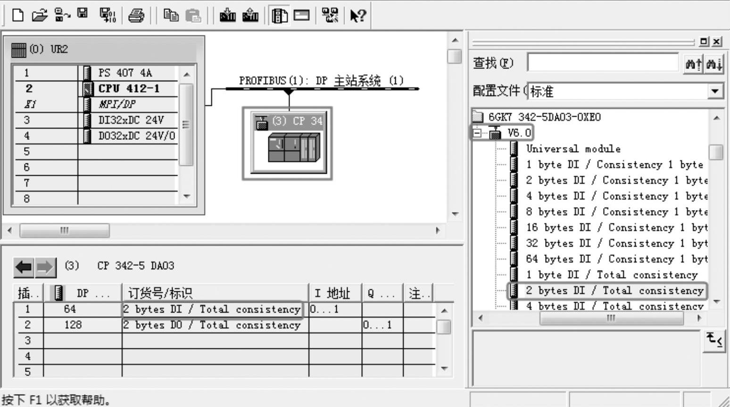Close the hardware catalog panel

point(717,42)
